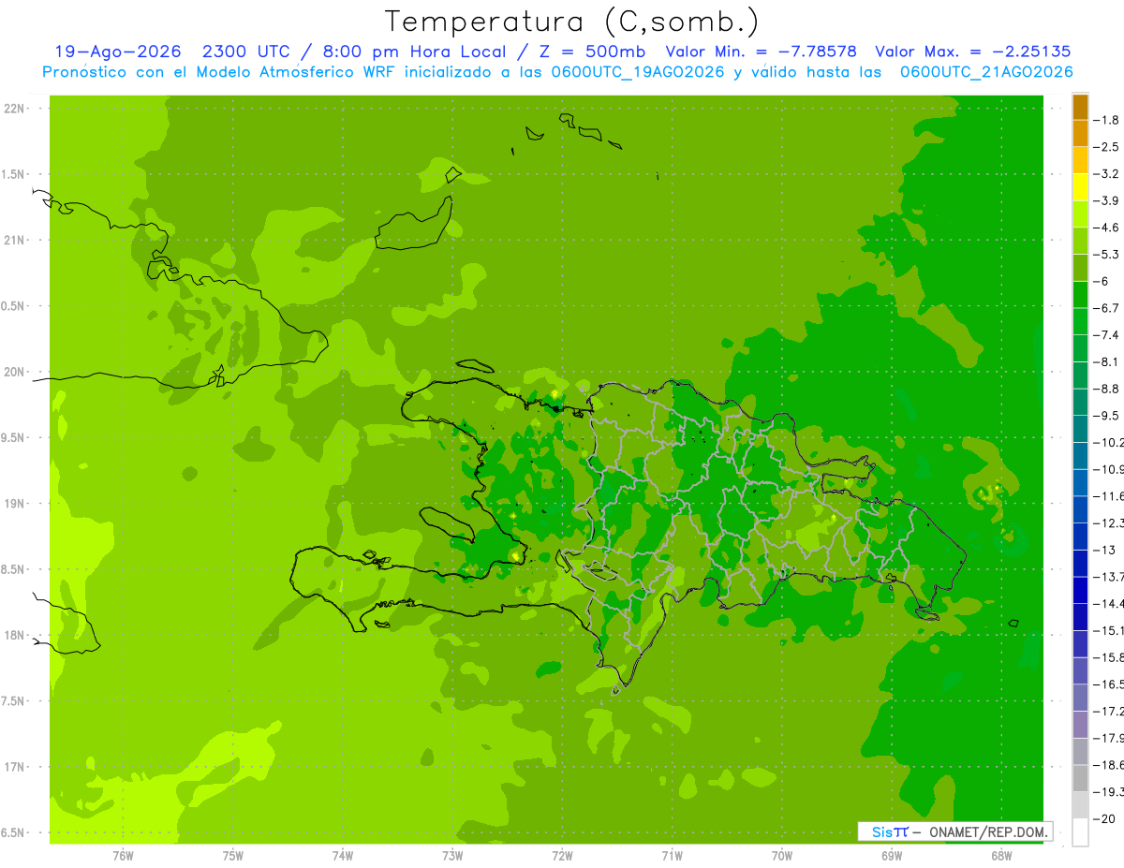
Task: Click the '-6' legend value
Action: [1102, 281]
